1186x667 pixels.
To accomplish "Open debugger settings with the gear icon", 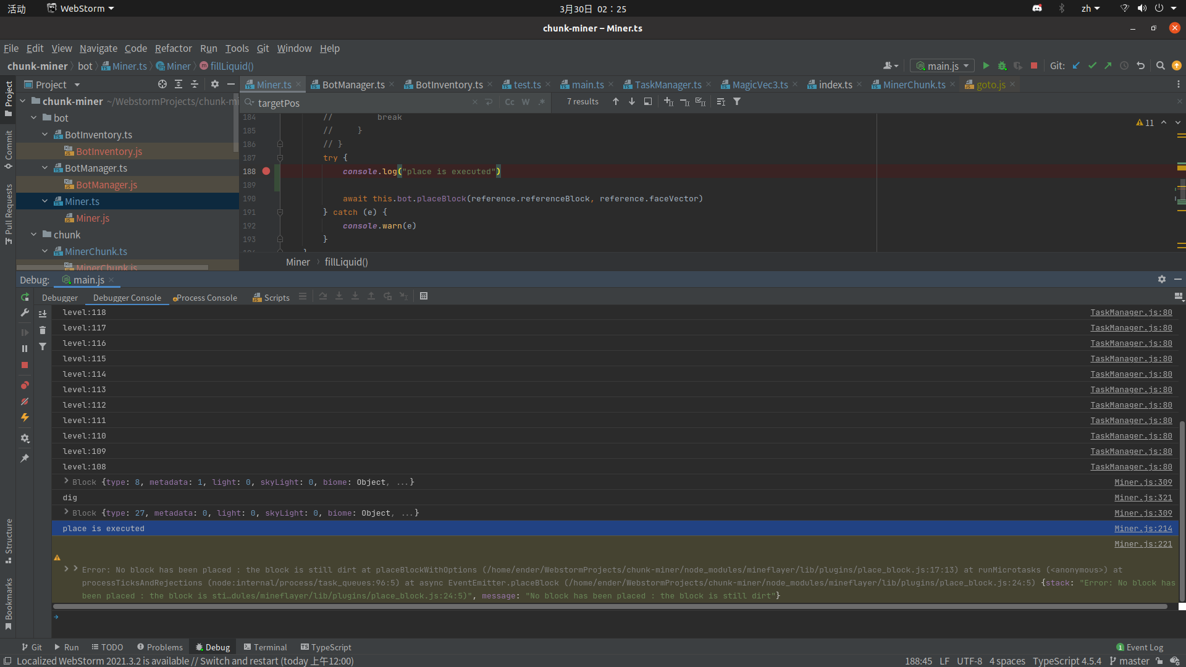I will 25,438.
